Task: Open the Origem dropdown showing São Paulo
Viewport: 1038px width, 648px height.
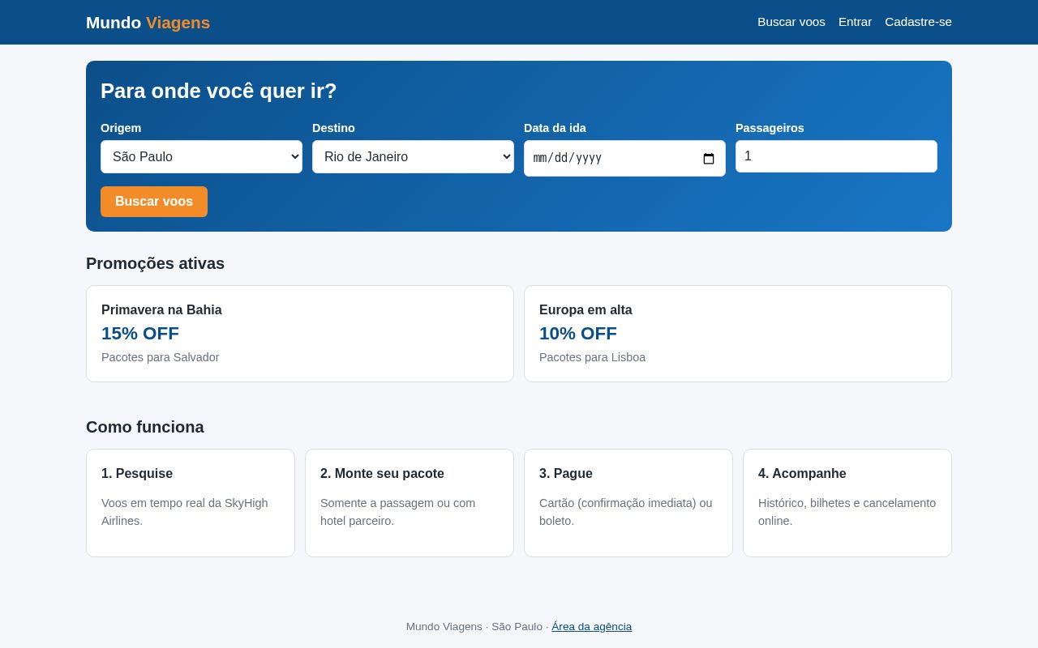Action: pos(201,157)
